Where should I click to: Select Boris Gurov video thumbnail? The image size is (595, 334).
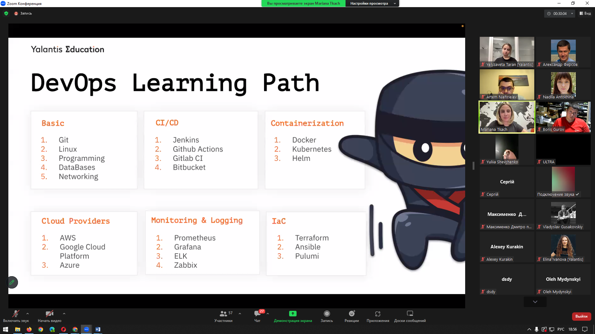click(x=563, y=117)
